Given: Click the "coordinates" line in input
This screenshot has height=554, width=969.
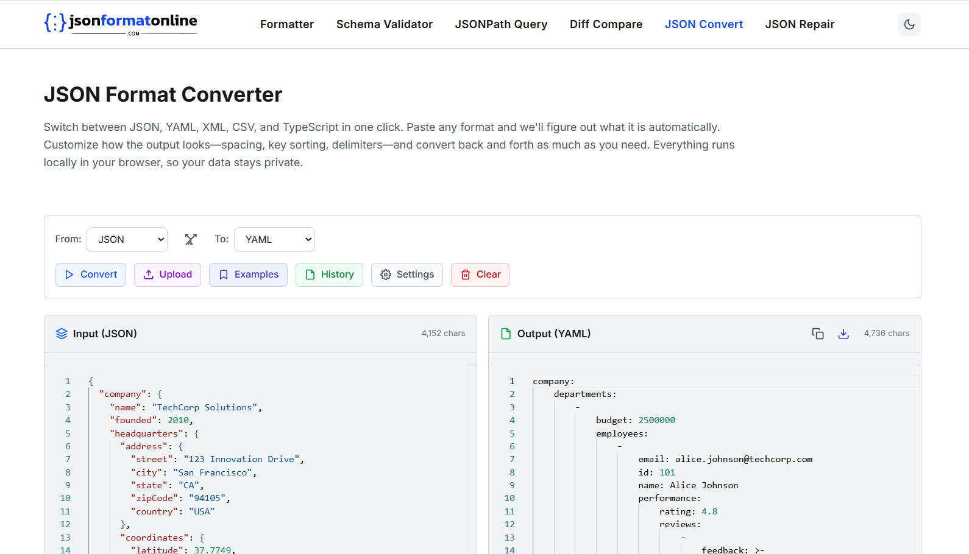Looking at the screenshot, I should pyautogui.click(x=162, y=538).
